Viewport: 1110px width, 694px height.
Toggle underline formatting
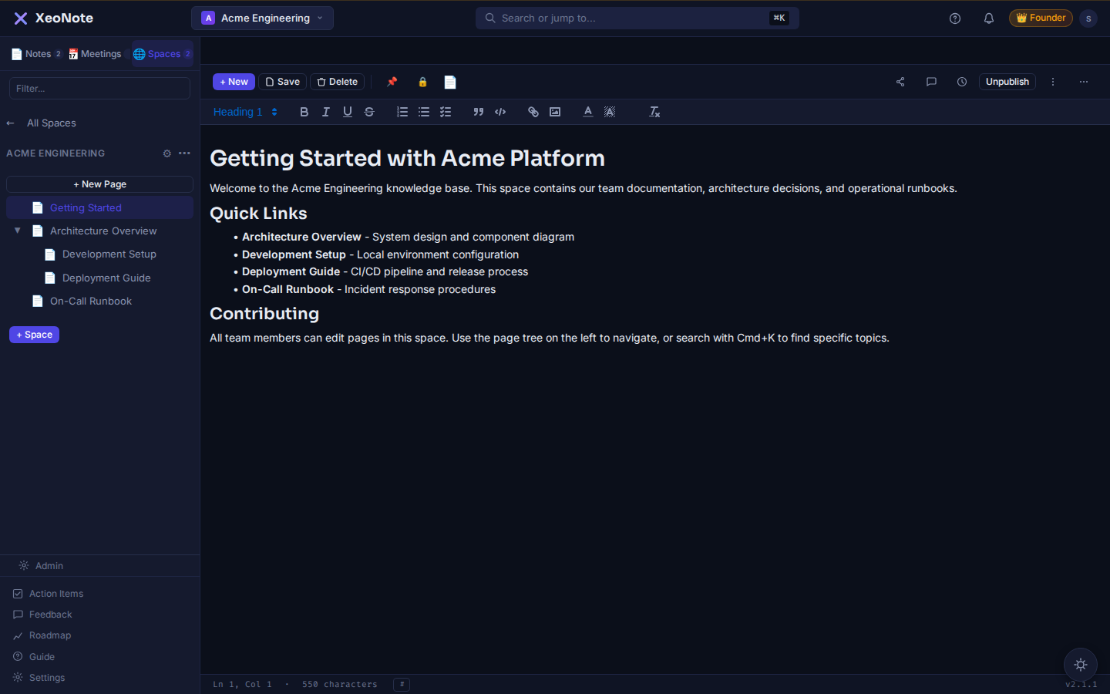348,112
